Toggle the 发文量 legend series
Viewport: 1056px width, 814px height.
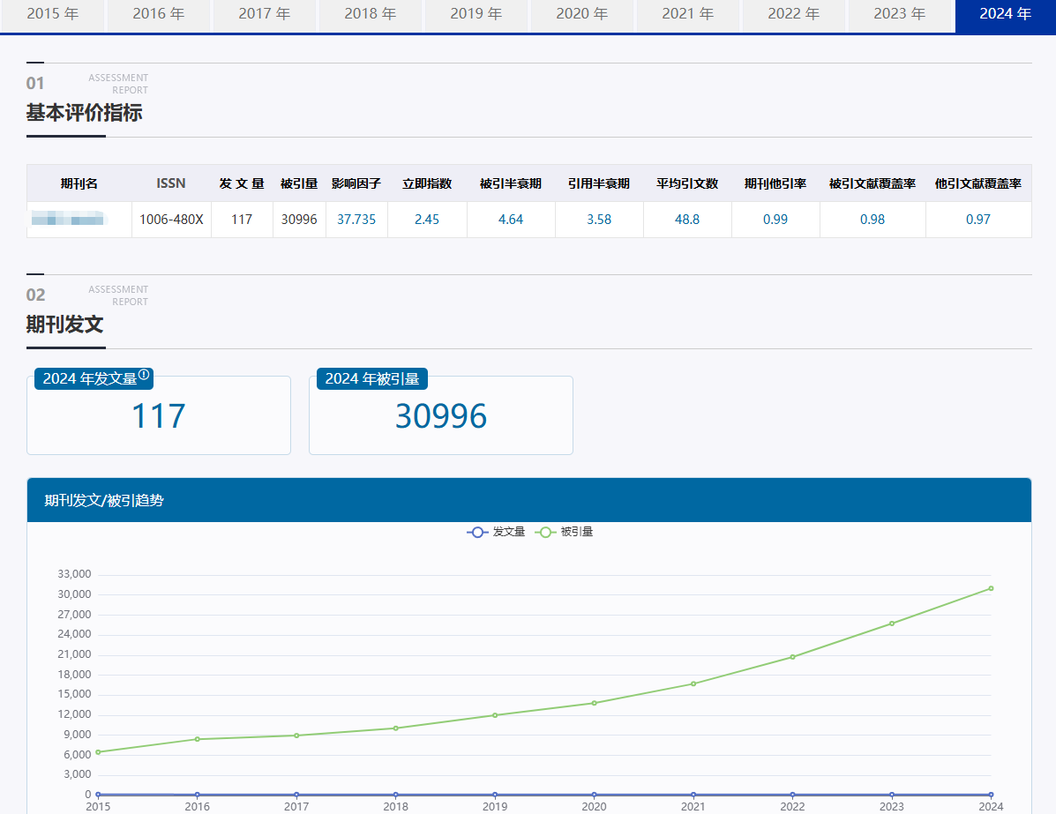pyautogui.click(x=496, y=532)
